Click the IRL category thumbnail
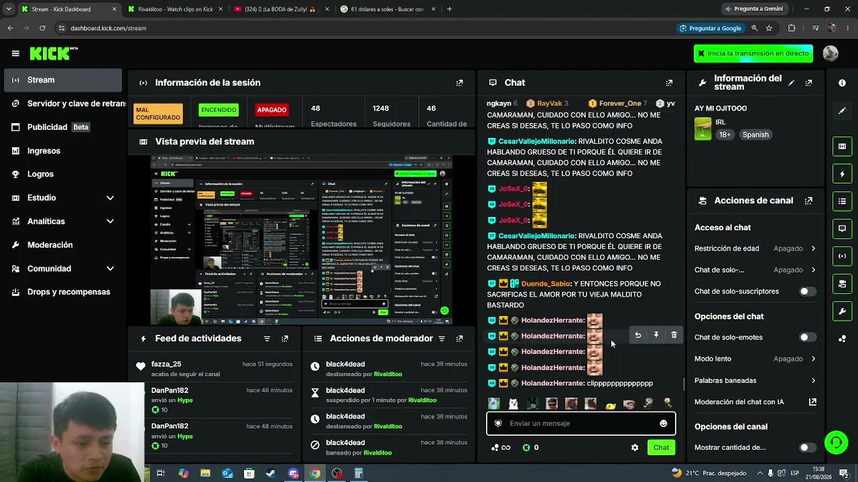Image resolution: width=858 pixels, height=482 pixels. pyautogui.click(x=702, y=129)
